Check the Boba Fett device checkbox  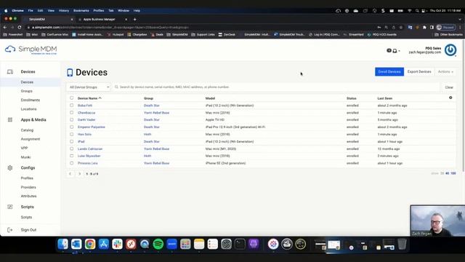click(x=71, y=105)
